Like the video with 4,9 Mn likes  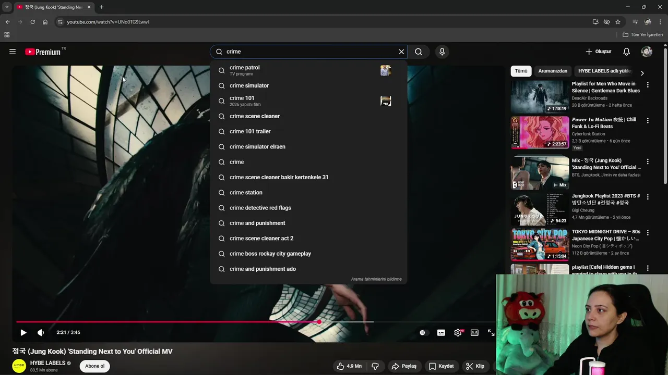coord(349,366)
